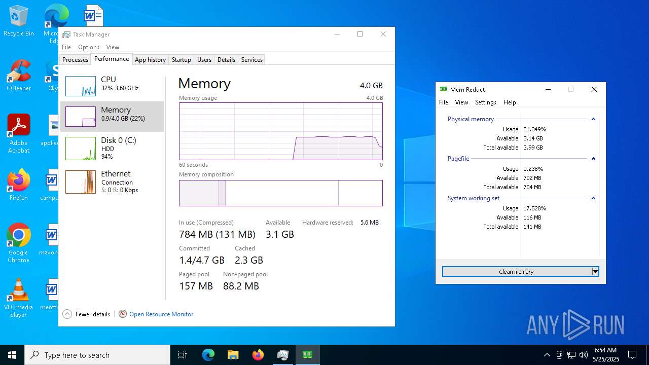This screenshot has height=365, width=649.
Task: Open Firefox desktop icon
Action: click(x=19, y=185)
